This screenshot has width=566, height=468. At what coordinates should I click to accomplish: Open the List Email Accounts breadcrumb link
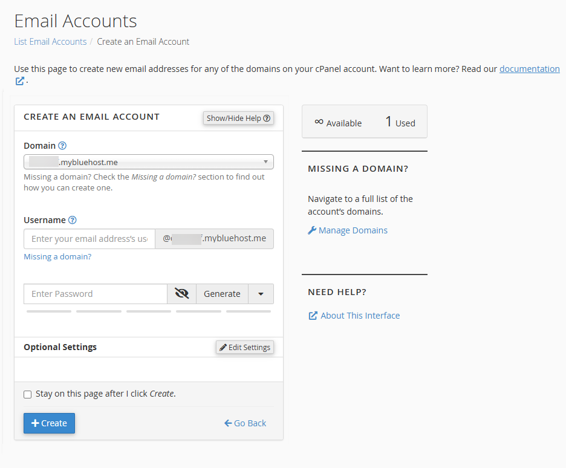tap(50, 41)
